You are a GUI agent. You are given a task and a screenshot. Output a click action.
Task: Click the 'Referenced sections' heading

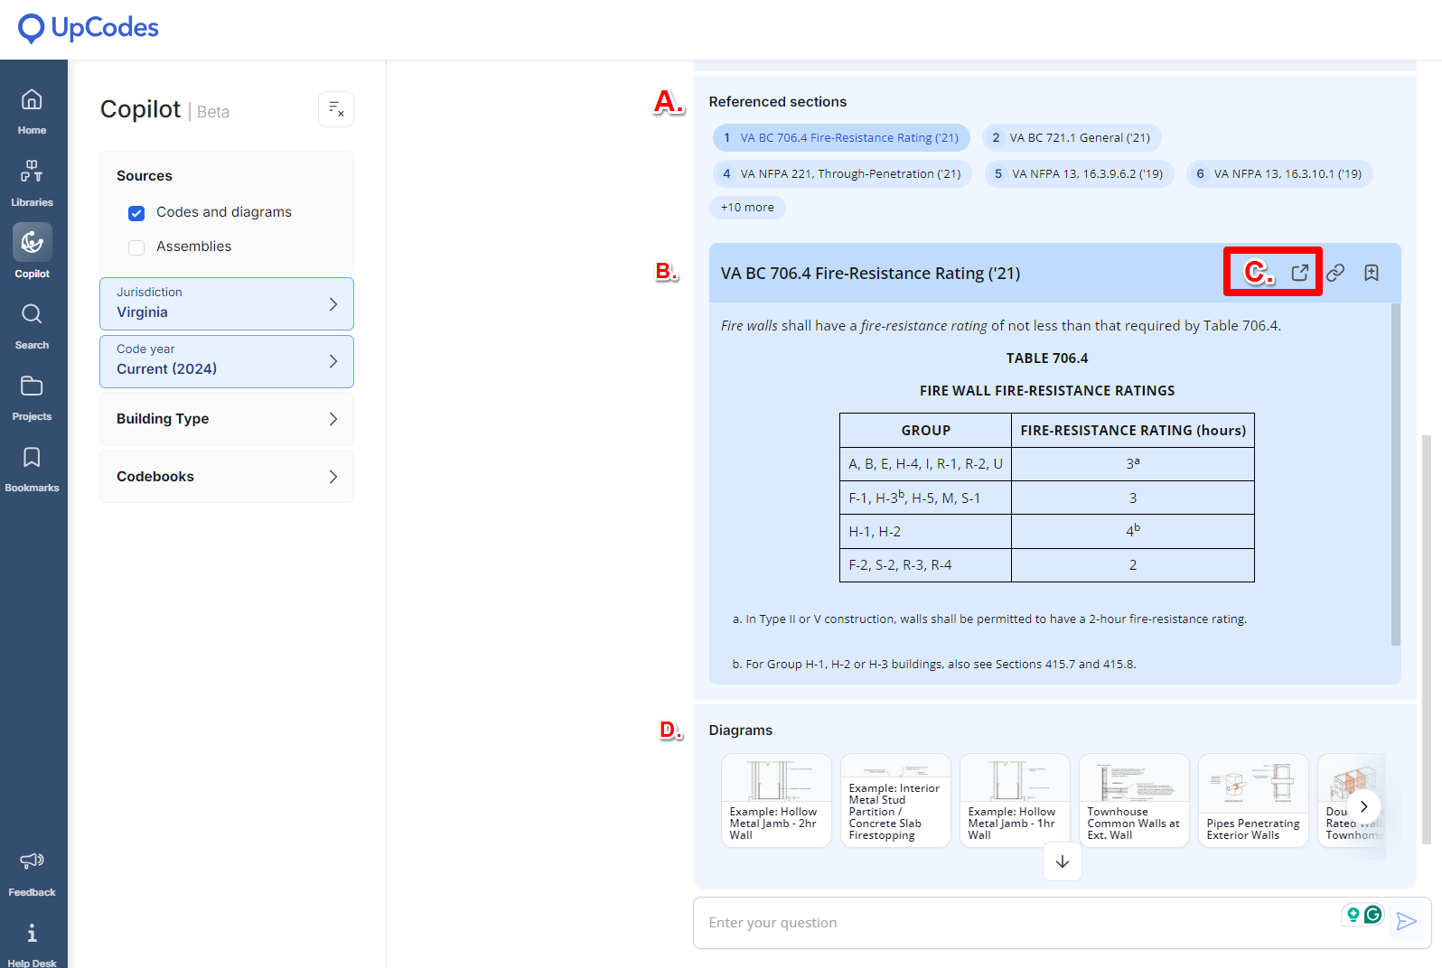click(778, 102)
